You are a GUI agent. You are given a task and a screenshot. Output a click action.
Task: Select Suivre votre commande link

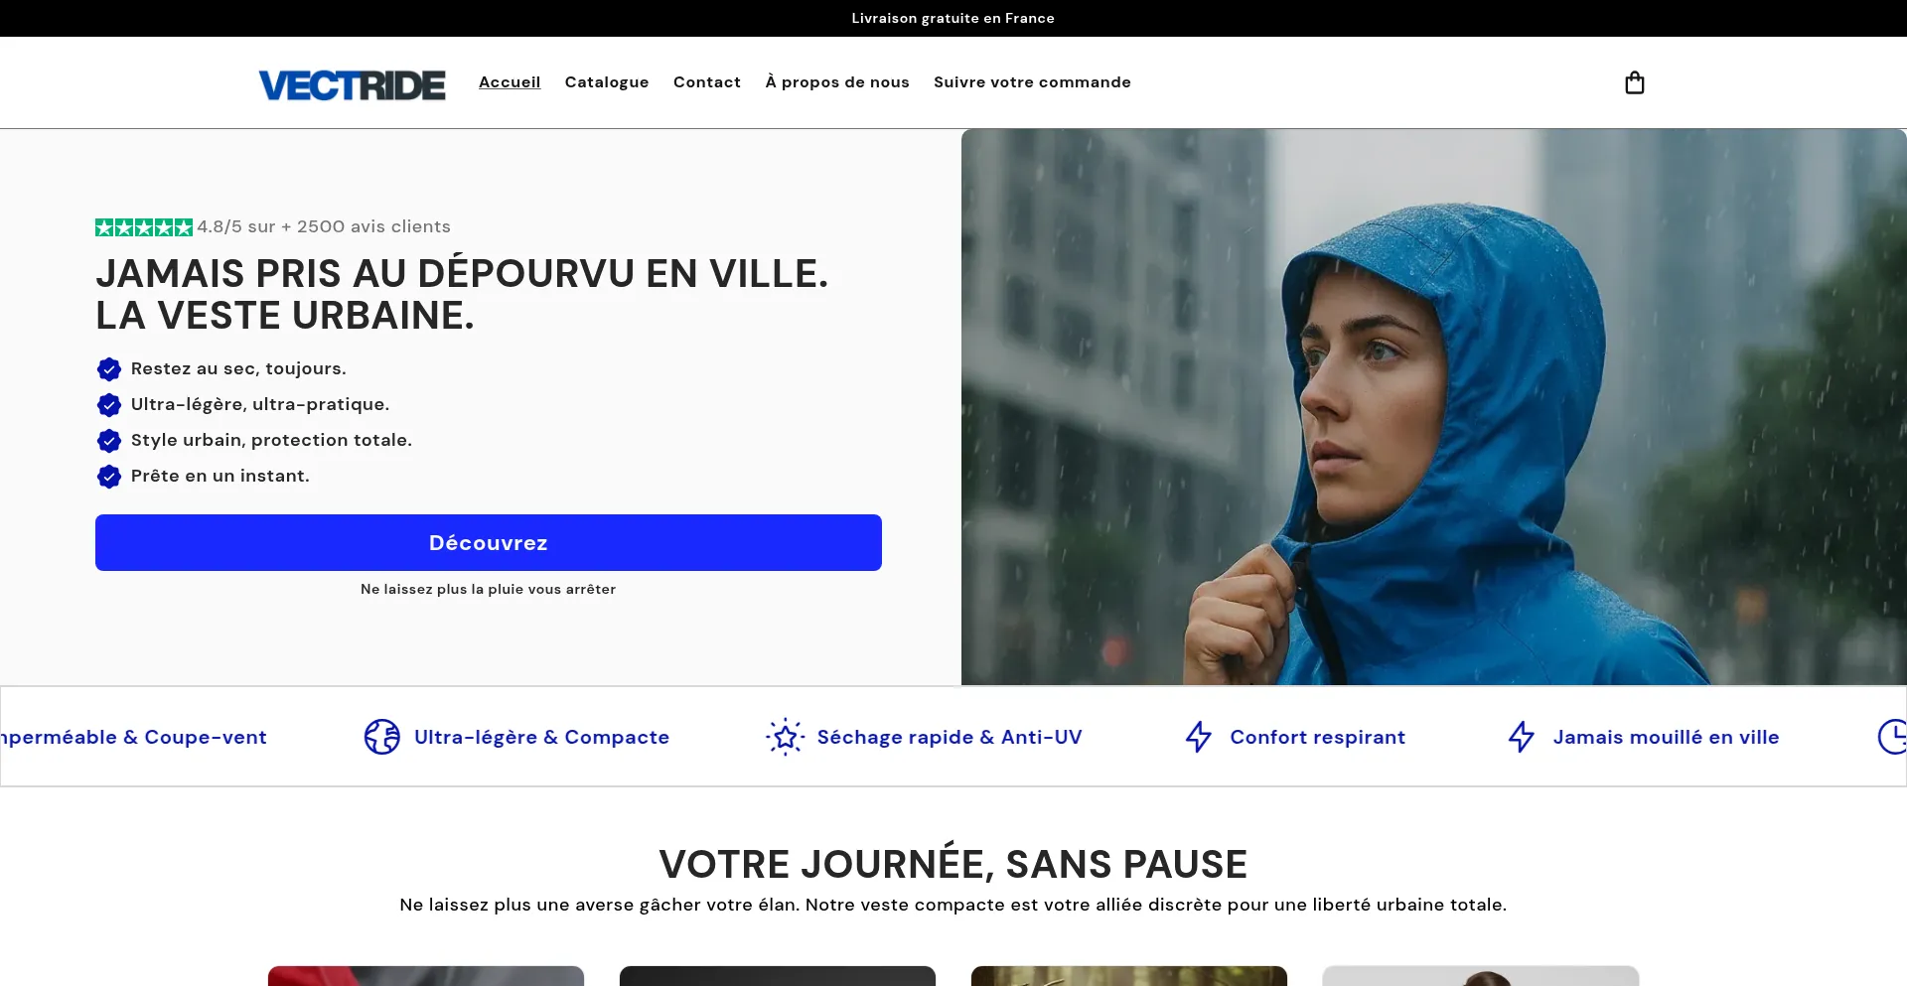[x=1032, y=82]
